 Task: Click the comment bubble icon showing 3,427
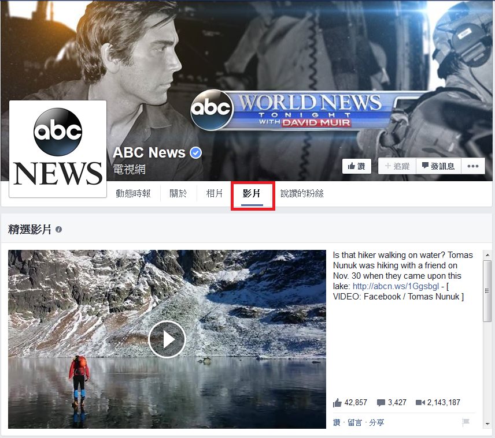click(x=381, y=403)
